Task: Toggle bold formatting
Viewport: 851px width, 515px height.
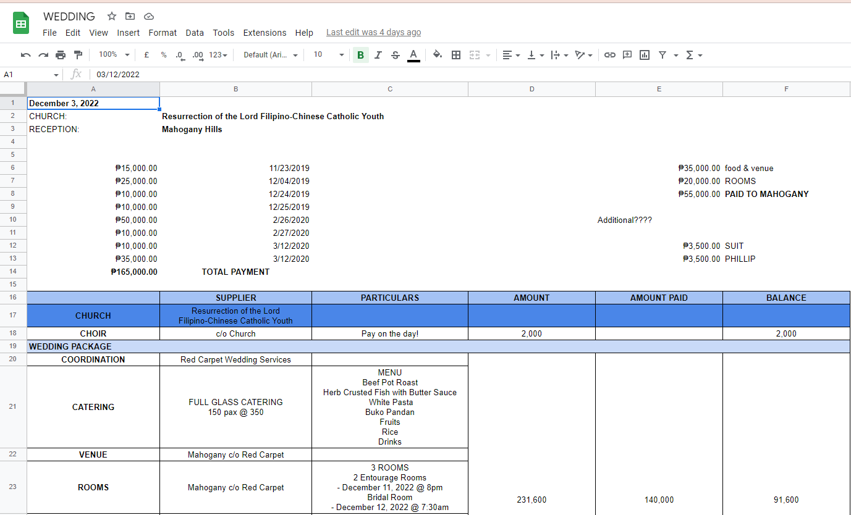Action: (x=360, y=55)
